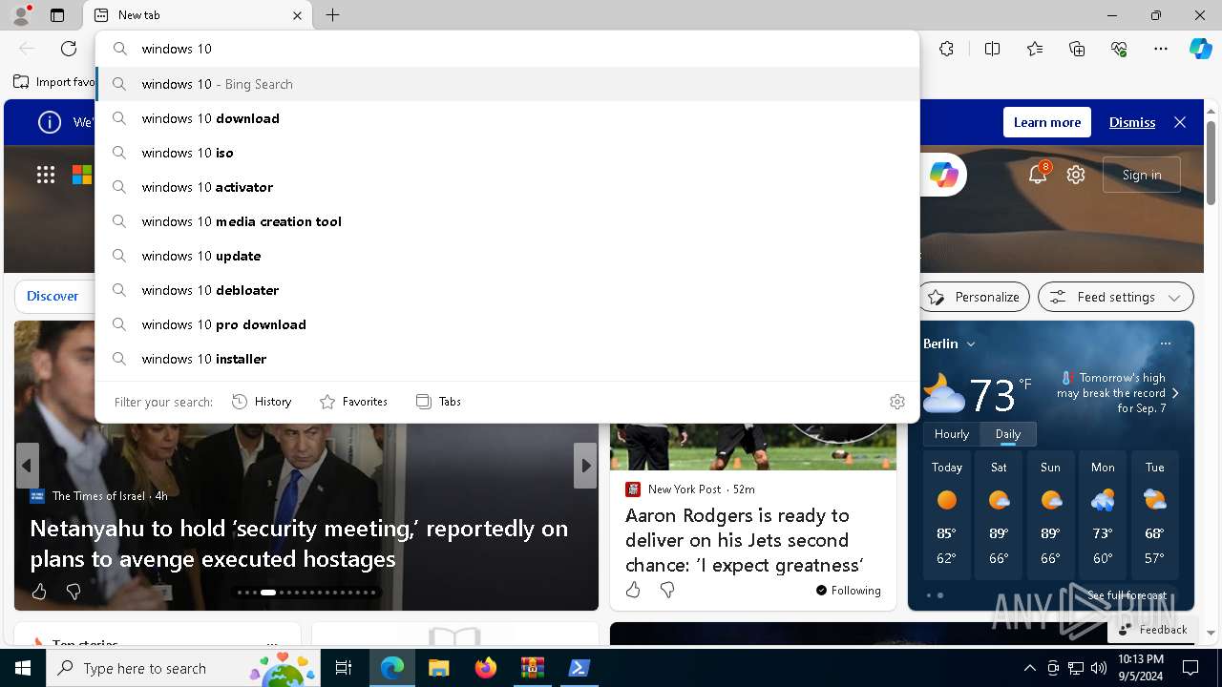
Task: Open weather card more options ellipsis
Action: tap(1165, 343)
